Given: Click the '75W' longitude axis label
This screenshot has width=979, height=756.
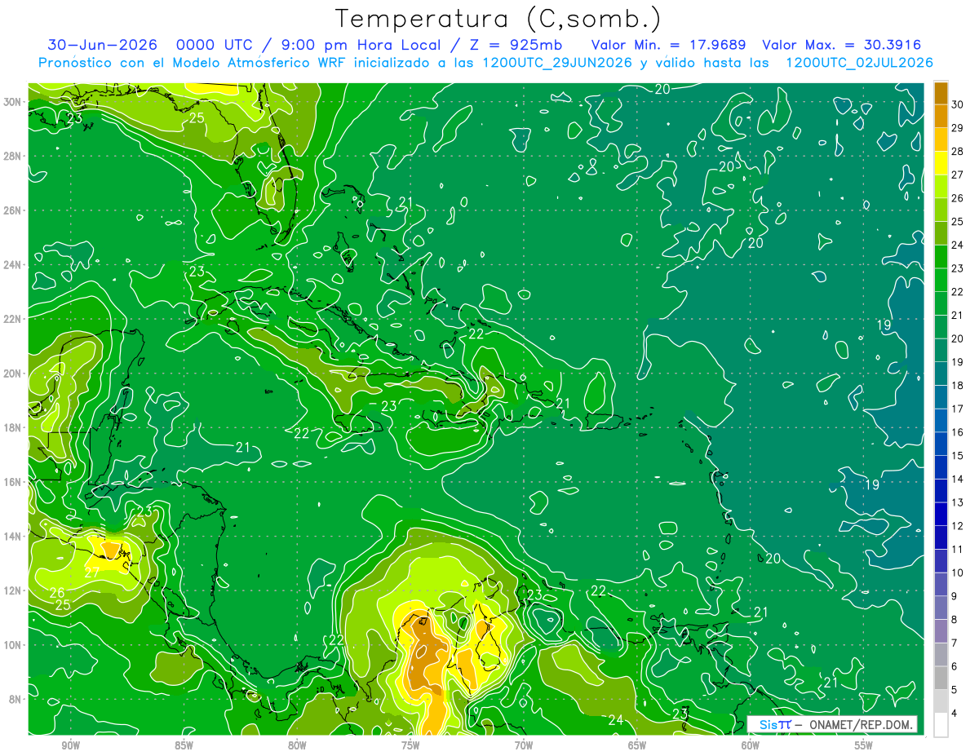Looking at the screenshot, I should [410, 745].
